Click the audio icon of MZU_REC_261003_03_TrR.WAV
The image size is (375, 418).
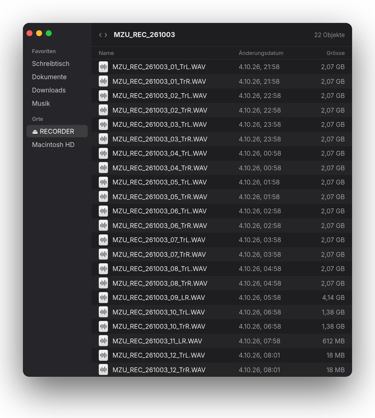103,139
